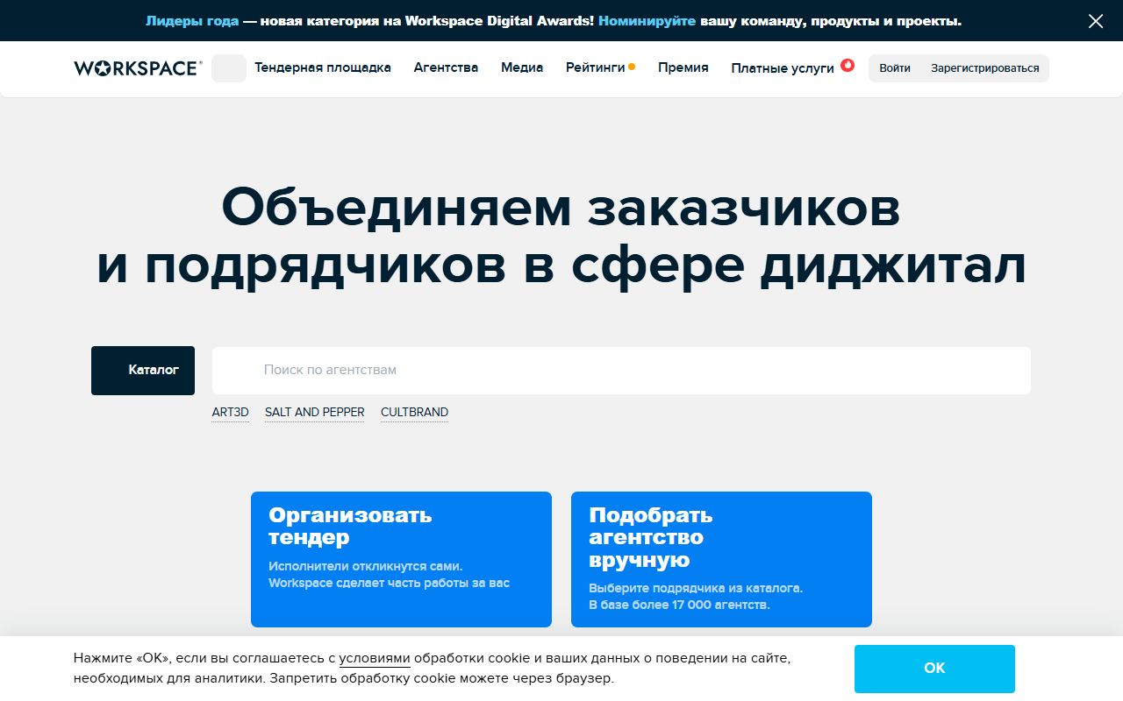Select the CULTBRAND suggestion

[414, 413]
